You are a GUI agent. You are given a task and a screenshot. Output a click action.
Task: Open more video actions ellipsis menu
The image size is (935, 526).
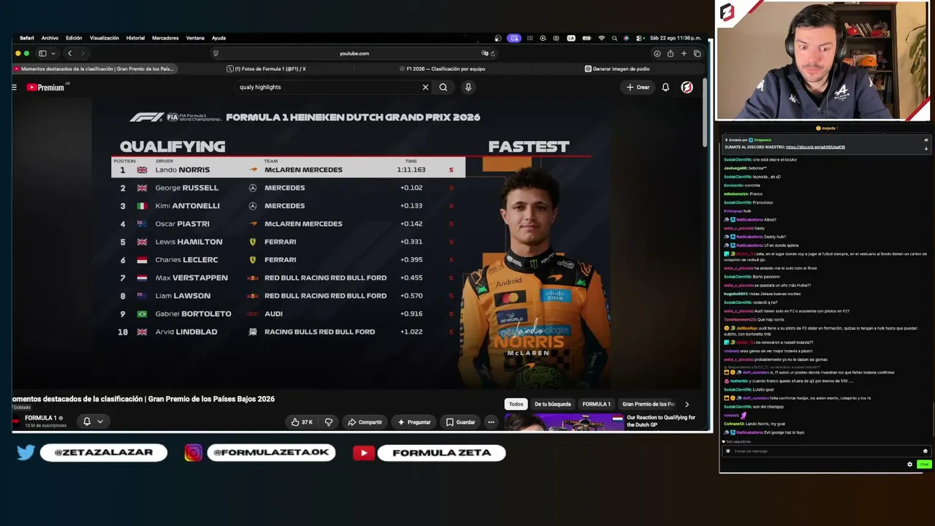tap(491, 422)
